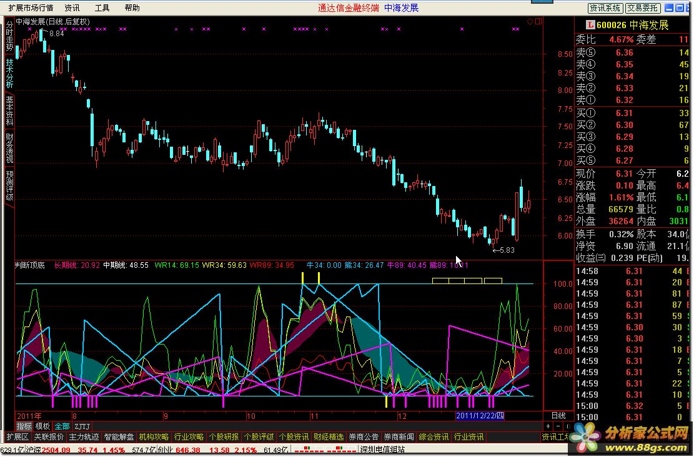Open the 扩展市场行情 menu

tap(31, 7)
